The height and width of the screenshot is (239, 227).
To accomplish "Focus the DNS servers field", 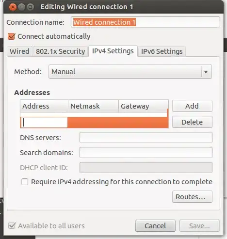I will (146, 138).
